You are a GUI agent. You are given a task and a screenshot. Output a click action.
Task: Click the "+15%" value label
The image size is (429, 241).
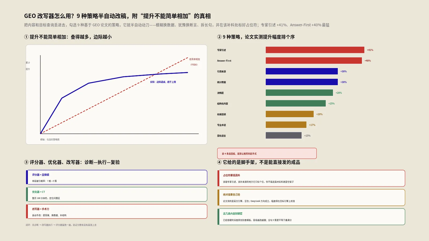pyautogui.click(x=307, y=136)
